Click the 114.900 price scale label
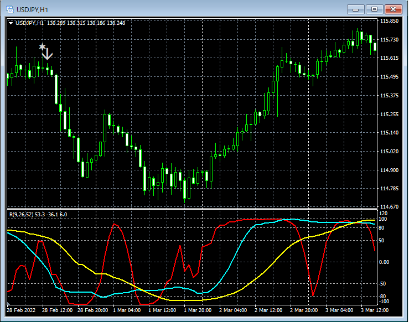Screen dimensions: 409x322 [390, 170]
